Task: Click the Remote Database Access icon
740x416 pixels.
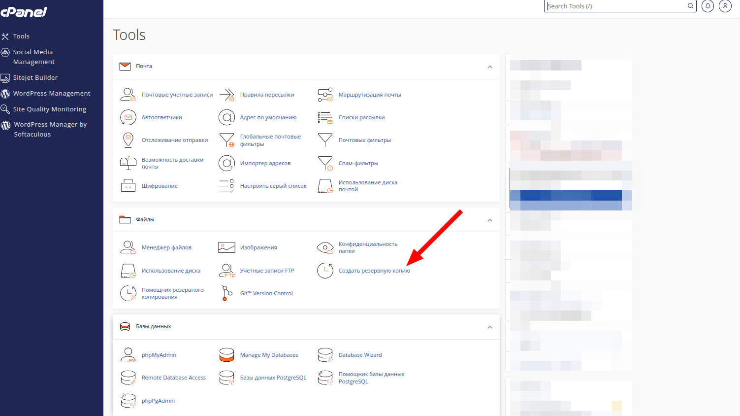Action: tap(128, 378)
